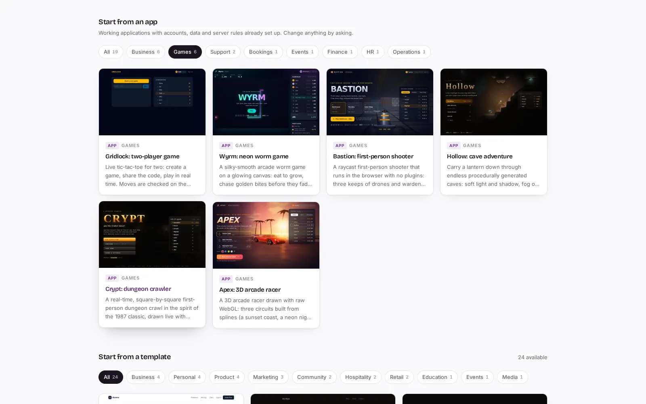Open the Bastion shooter preview image

pos(380,102)
